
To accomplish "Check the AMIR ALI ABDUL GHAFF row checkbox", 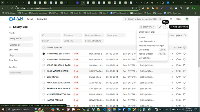I will coord(43,83).
